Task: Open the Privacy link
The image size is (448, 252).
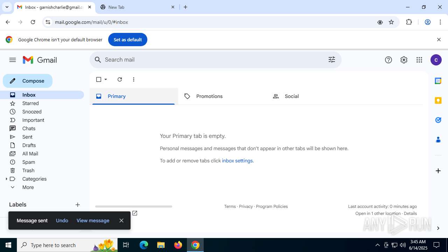Action: [x=246, y=206]
